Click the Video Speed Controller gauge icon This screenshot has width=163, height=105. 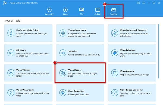[x=115, y=93]
